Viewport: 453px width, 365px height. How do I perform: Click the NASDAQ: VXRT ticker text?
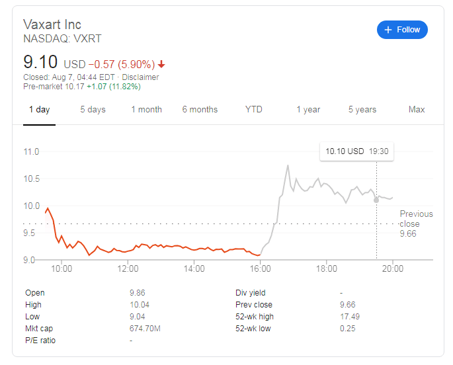pyautogui.click(x=62, y=39)
